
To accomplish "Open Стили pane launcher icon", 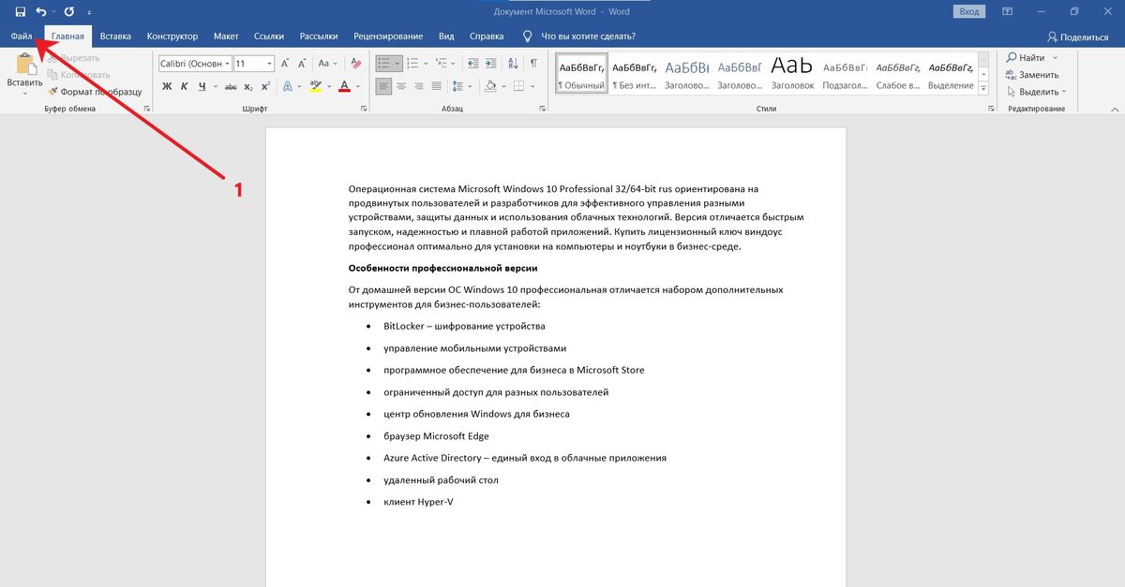I will tap(991, 110).
